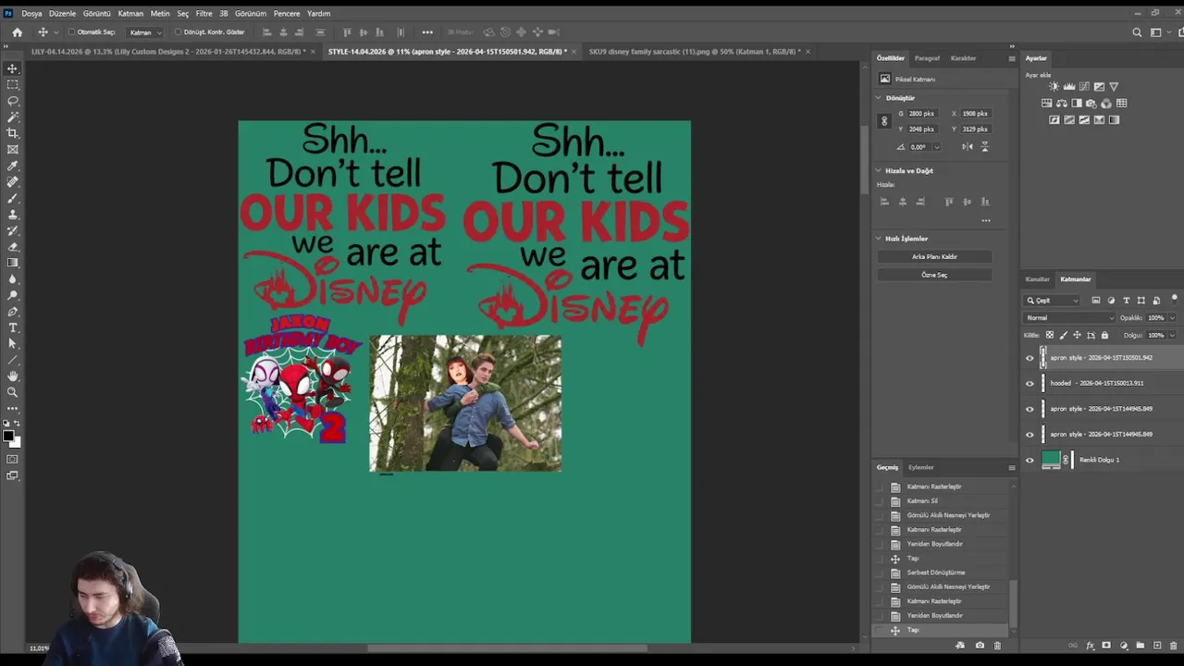The image size is (1184, 666).
Task: Collapse the Hizala ve Dağıt section
Action: (879, 171)
